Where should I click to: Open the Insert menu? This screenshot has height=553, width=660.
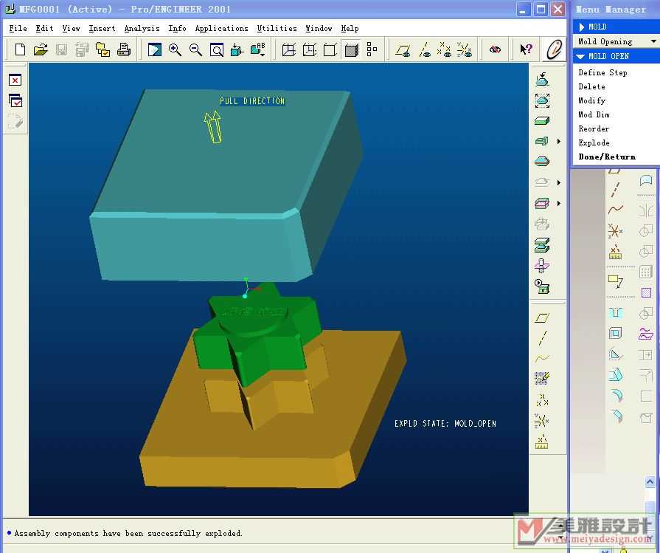[x=102, y=28]
